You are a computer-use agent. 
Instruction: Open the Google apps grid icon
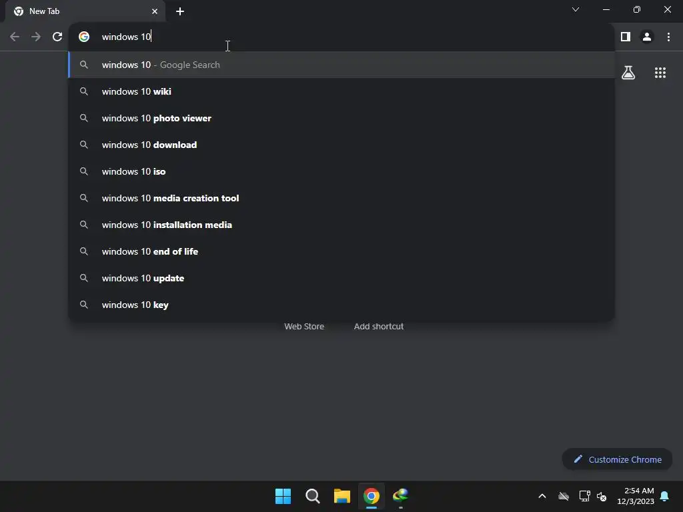coord(660,73)
